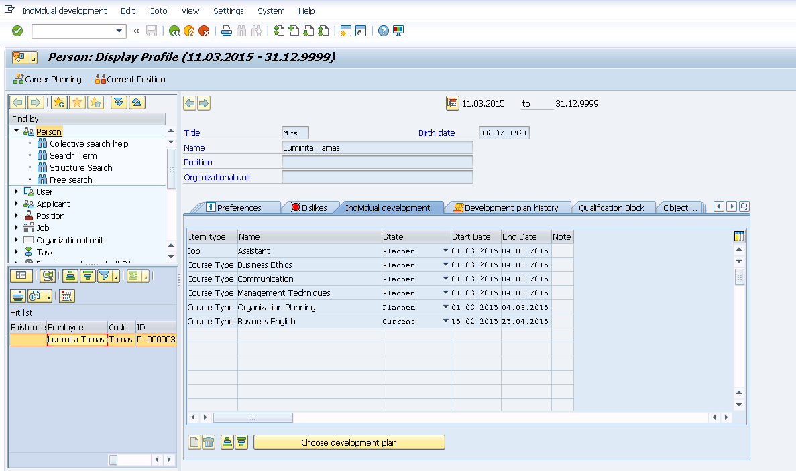Click the hit list Details icon

point(21,276)
